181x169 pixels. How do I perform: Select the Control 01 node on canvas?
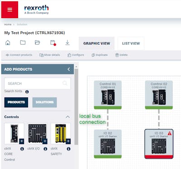click(108, 95)
